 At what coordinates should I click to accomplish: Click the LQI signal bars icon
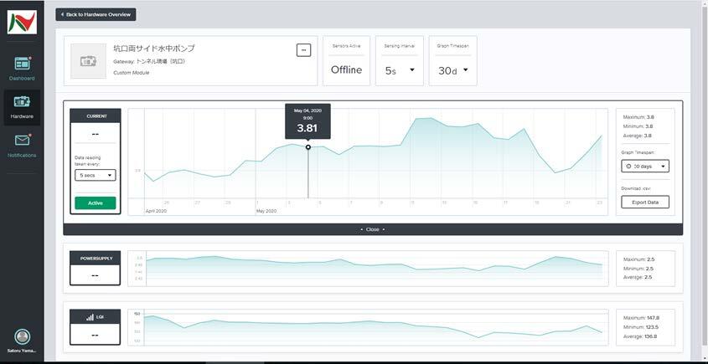90,318
